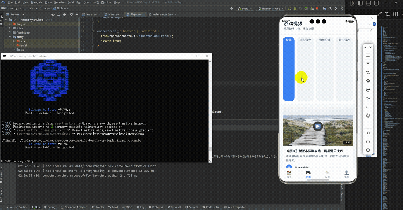Image resolution: width=403 pixels, height=210 pixels.
Task: Click emulator rotate left icon
Action: (x=368, y=81)
